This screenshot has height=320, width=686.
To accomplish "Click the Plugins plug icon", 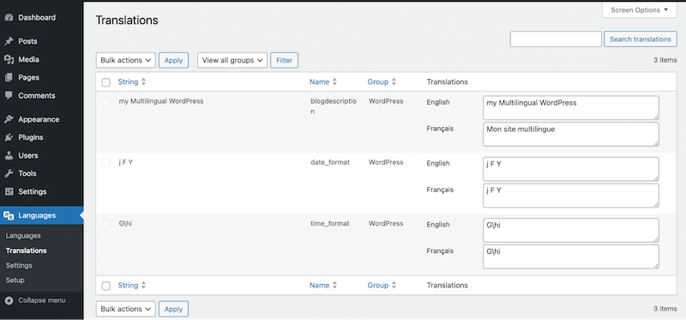I will (9, 137).
